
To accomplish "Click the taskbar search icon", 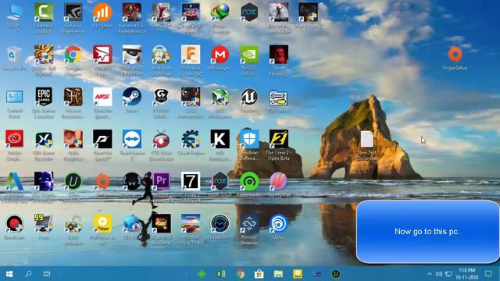I will point(28,274).
